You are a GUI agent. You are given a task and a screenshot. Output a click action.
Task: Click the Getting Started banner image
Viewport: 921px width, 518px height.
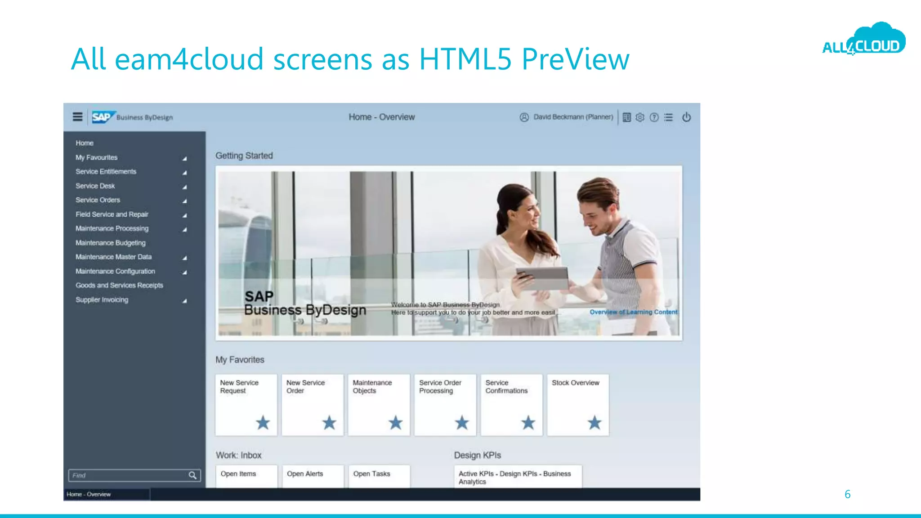click(449, 253)
